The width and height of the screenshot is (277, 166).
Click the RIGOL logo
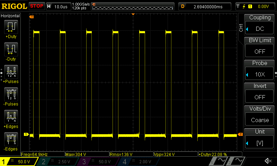click(14, 6)
